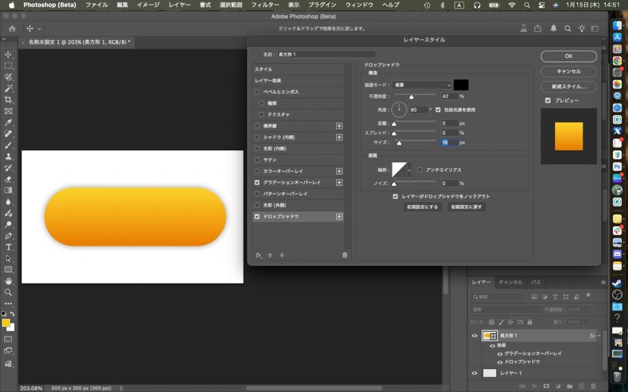Collapse effects list on 長方形 1 layer
The image size is (628, 392).
(x=599, y=336)
